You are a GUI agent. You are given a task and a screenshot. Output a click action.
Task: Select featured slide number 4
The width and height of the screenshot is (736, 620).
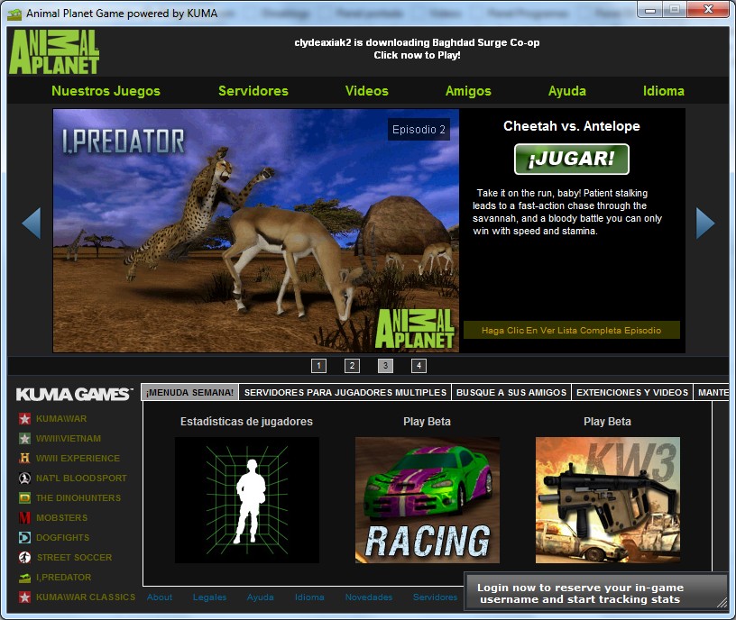[x=419, y=365]
